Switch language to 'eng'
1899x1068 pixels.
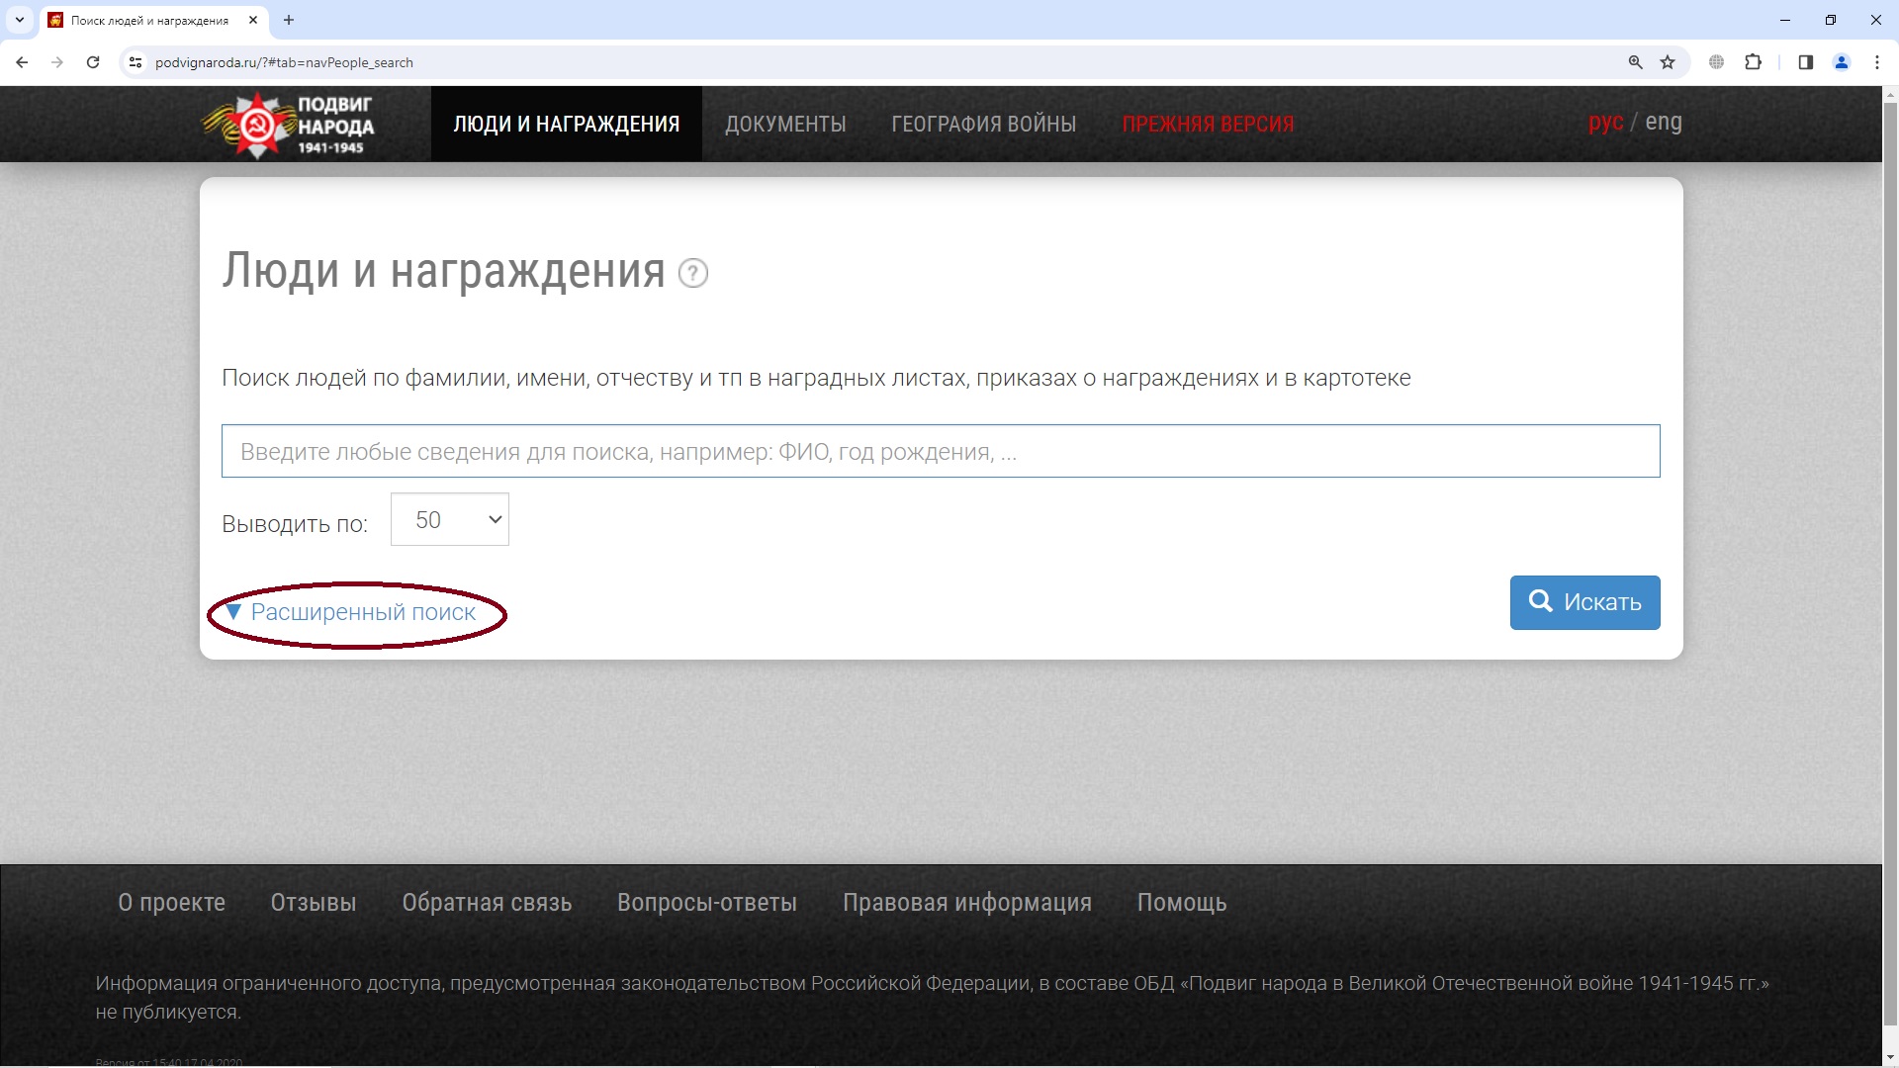1663,123
